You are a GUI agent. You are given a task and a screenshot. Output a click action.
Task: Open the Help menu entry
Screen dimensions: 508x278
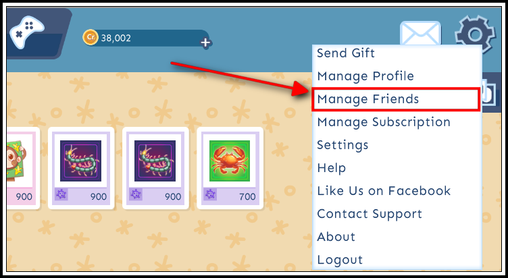coord(332,168)
